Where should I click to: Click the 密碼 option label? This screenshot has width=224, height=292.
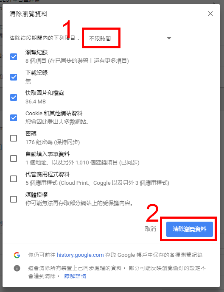click(x=31, y=133)
